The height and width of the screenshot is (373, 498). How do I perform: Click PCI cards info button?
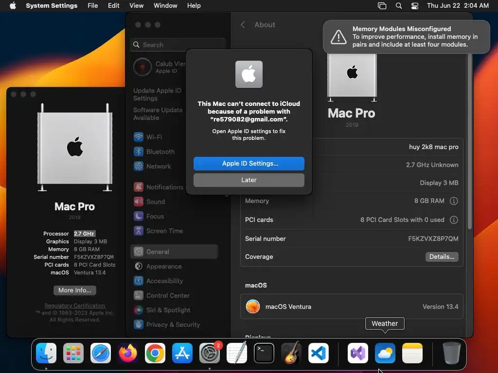pos(454,220)
